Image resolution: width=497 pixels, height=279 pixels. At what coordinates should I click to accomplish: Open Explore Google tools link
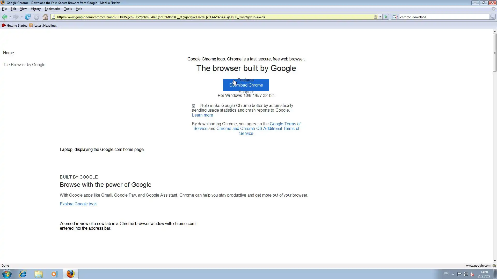(78, 204)
